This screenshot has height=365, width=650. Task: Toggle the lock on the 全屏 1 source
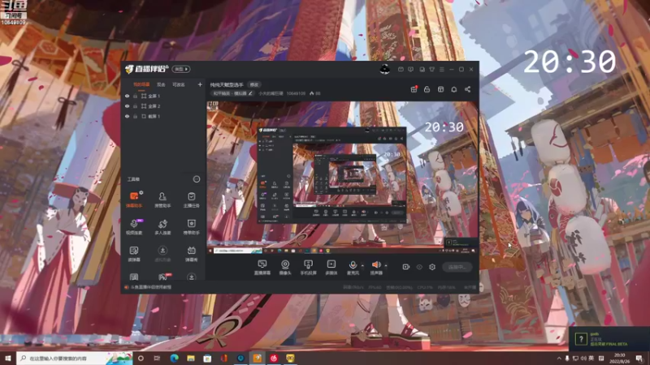135,96
